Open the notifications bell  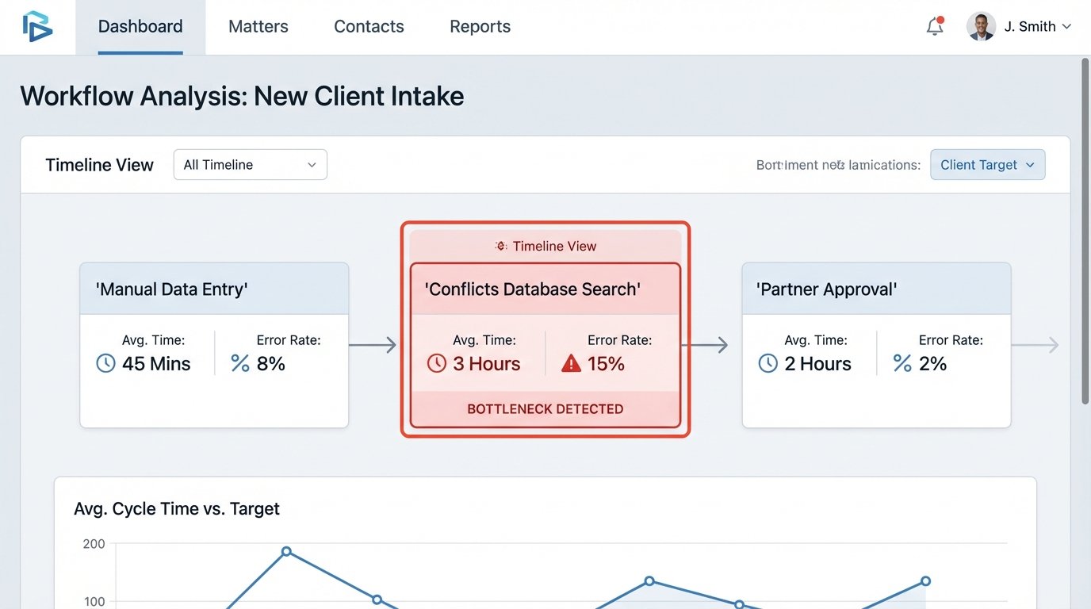[x=935, y=27]
